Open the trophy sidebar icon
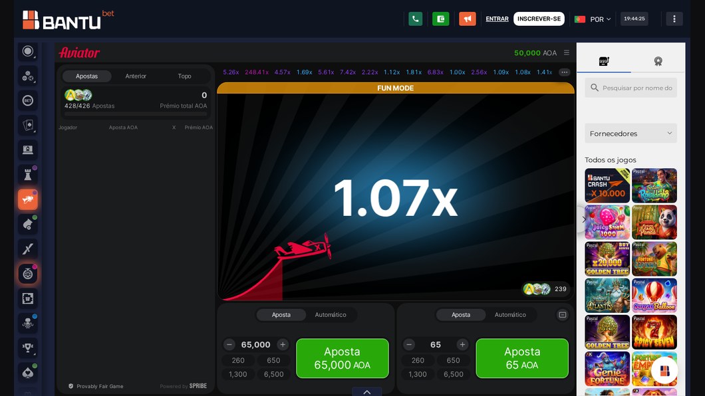The width and height of the screenshot is (705, 396). [28, 347]
